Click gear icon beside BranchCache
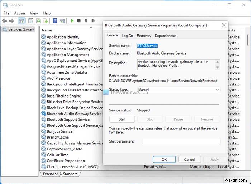Screen dimensions: 251x184 pyautogui.click(x=43, y=137)
